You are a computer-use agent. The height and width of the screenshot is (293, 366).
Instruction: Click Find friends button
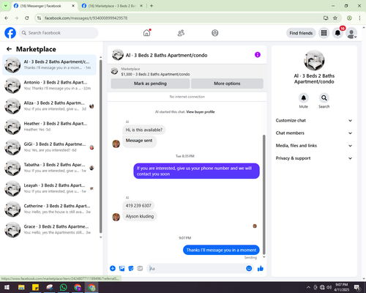(x=301, y=33)
